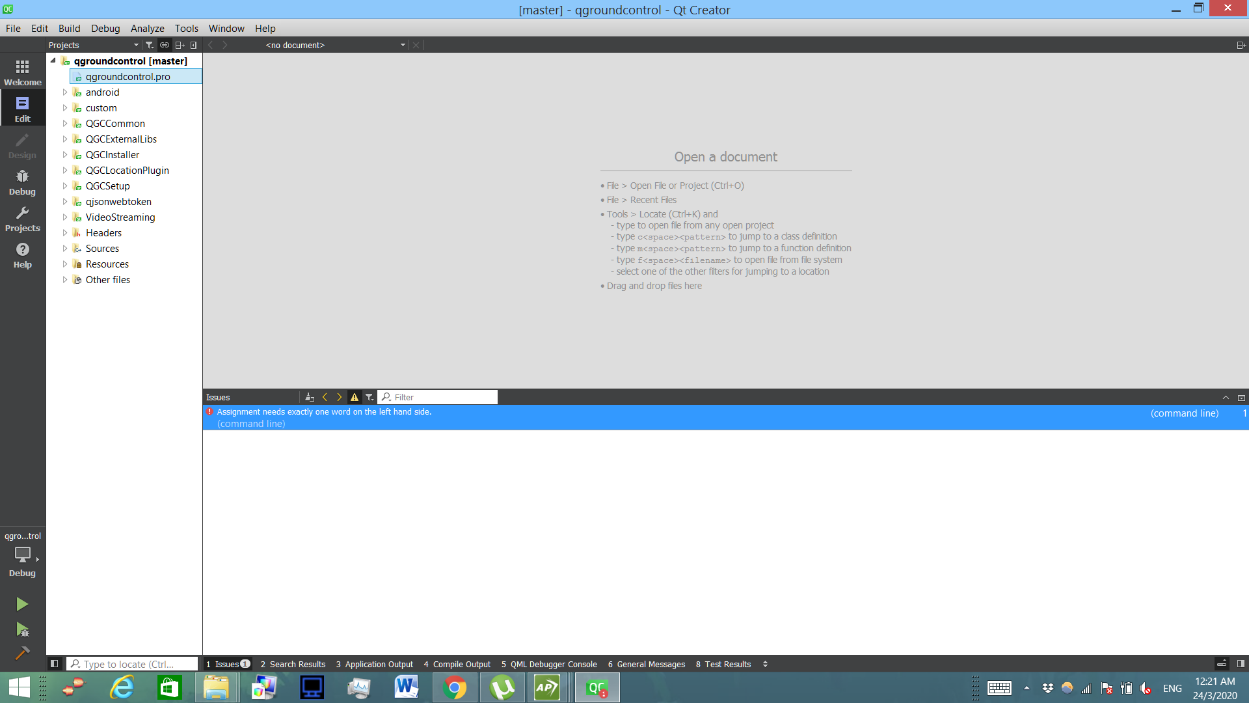Expand the Resources node
Image resolution: width=1249 pixels, height=703 pixels.
tap(64, 264)
